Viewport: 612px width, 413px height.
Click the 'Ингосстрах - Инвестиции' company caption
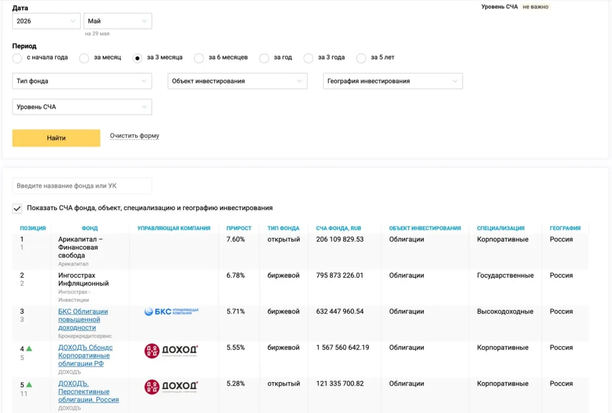point(74,295)
